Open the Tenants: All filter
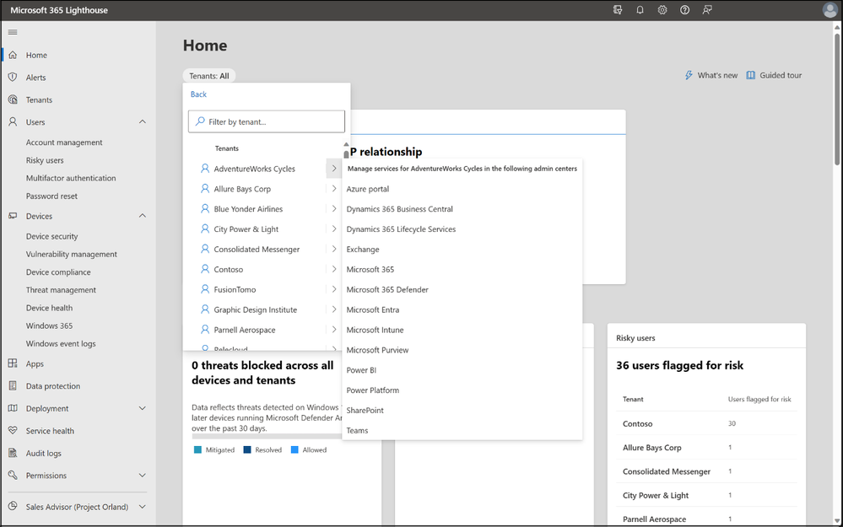Viewport: 843px width, 527px height. [x=209, y=76]
